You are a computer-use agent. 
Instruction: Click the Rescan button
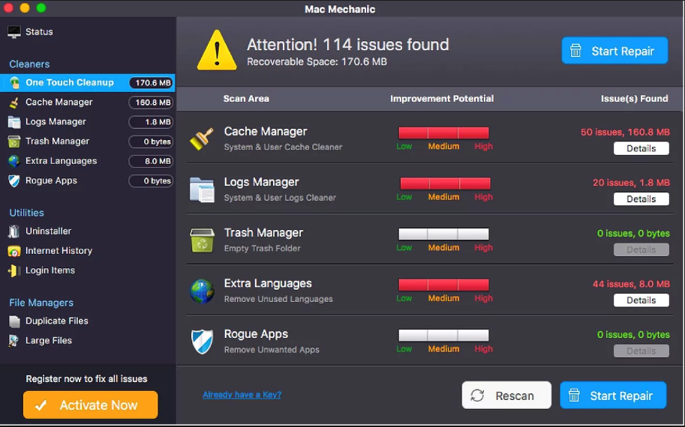506,396
